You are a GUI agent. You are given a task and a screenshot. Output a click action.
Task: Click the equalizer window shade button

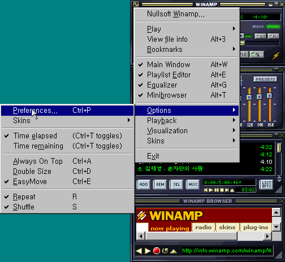point(276,70)
